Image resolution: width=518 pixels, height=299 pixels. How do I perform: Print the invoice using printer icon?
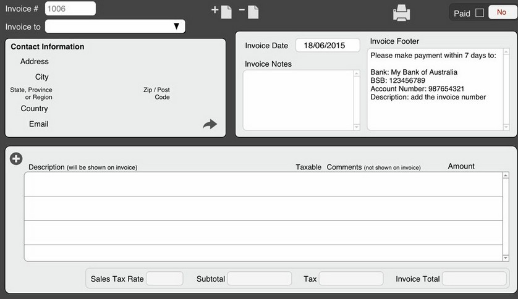pos(401,12)
